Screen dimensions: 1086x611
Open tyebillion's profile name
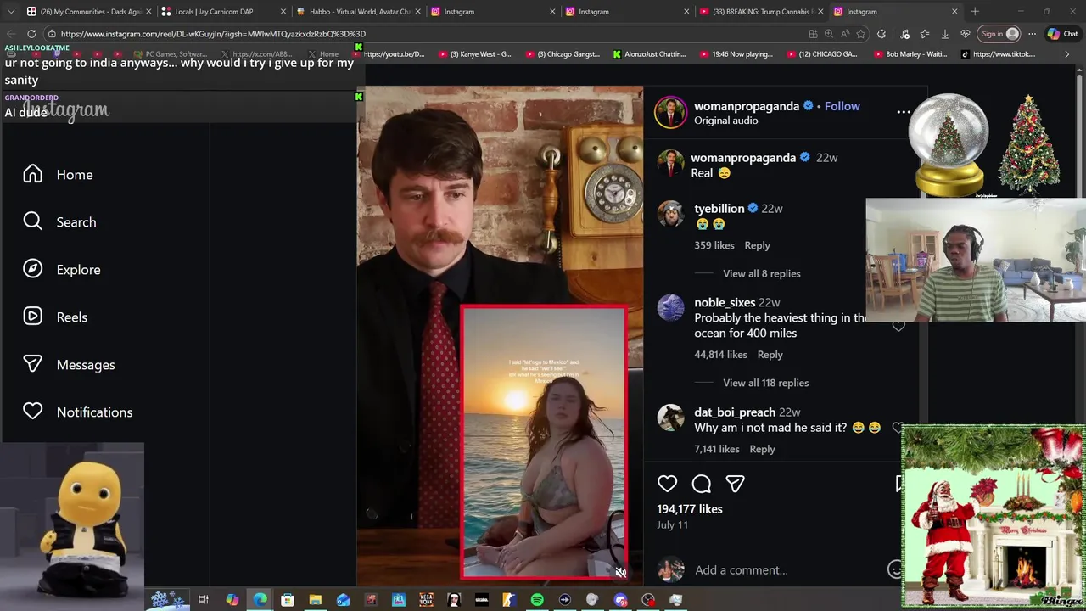coord(719,209)
